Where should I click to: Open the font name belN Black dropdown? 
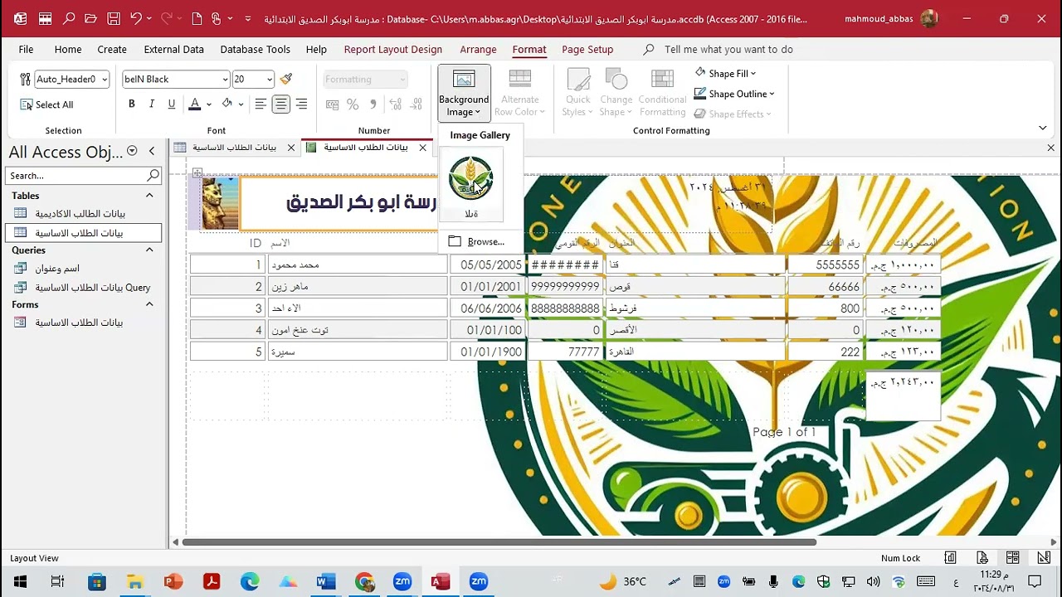click(224, 80)
